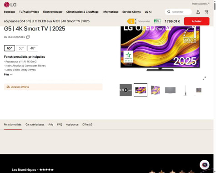The height and width of the screenshot is (173, 216).
Task: Select the 65" screen size
Action: (10, 48)
